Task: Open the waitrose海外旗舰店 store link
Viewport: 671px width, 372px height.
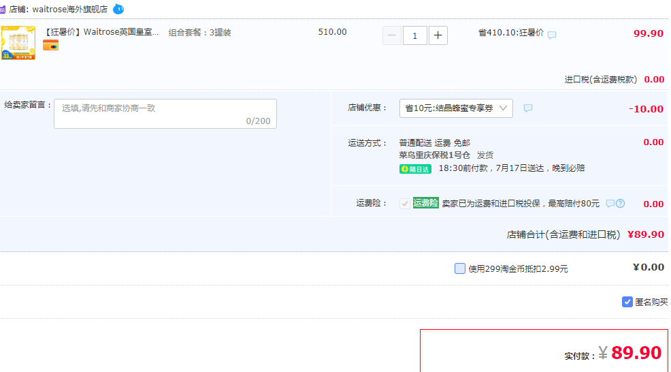Action: coord(69,9)
